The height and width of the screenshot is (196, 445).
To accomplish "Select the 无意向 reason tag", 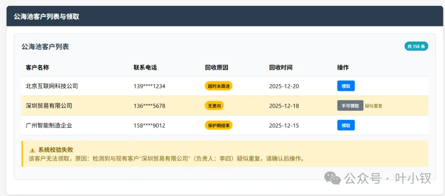I will pos(214,106).
